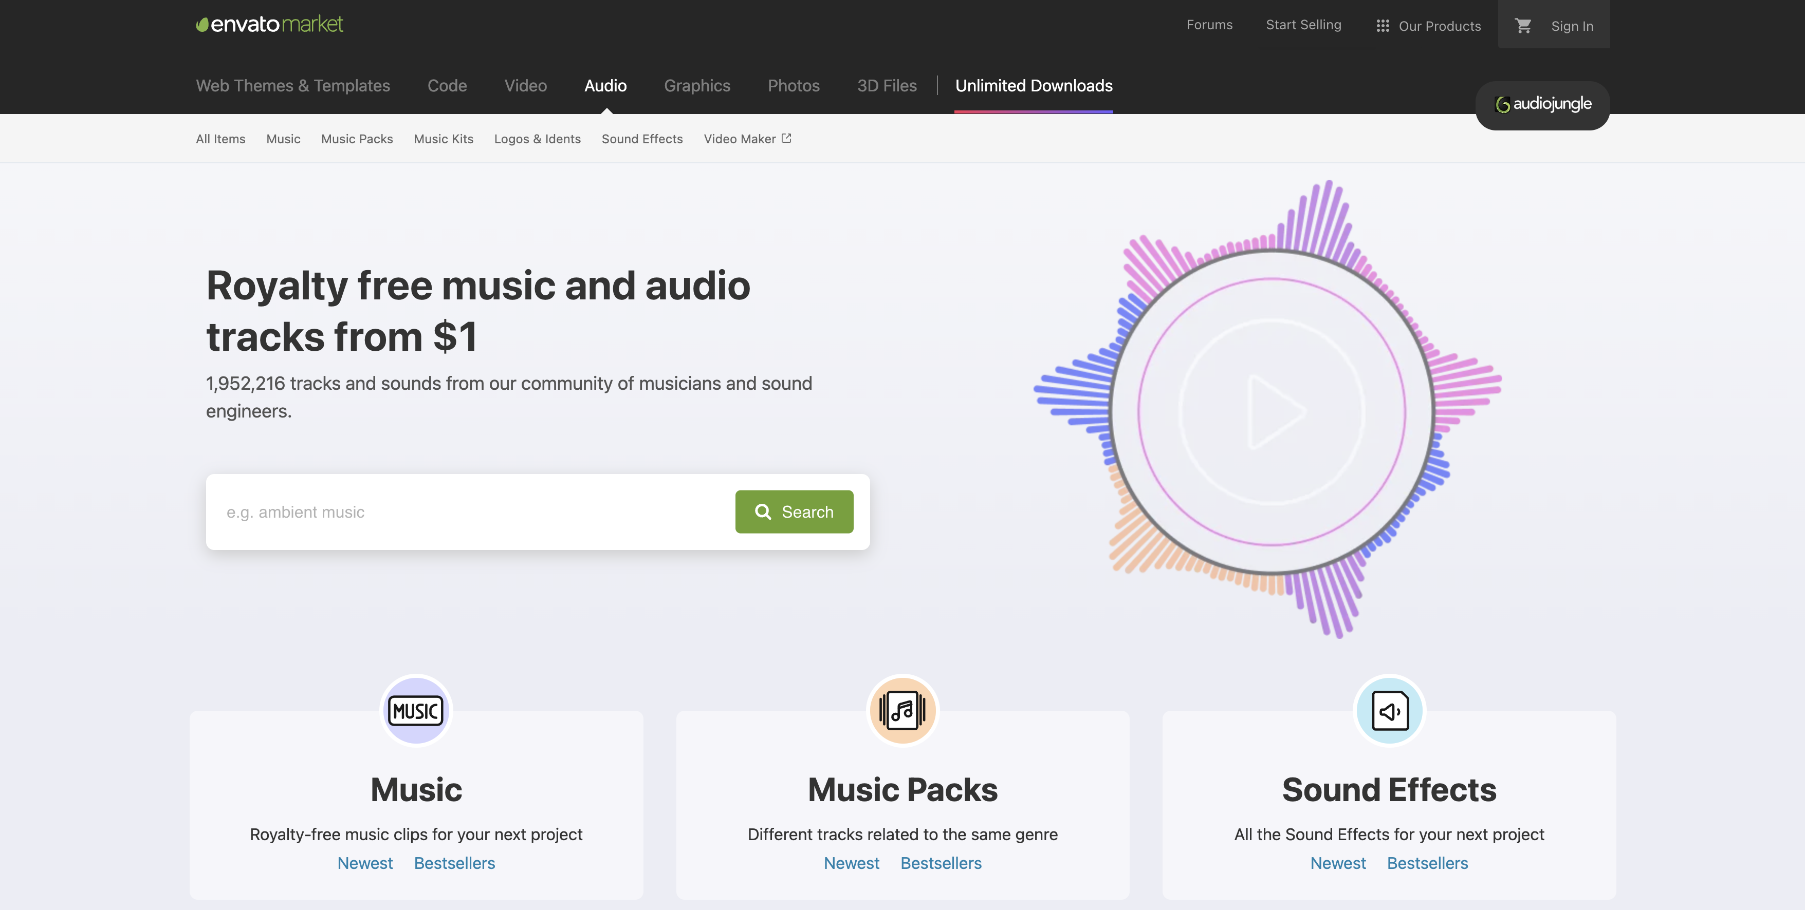This screenshot has width=1805, height=910.
Task: Click the Newest link under Music
Action: 365,861
